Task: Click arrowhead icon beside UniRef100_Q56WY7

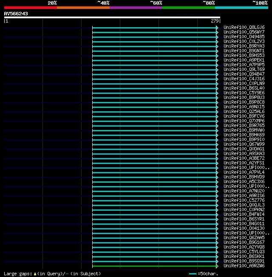Action: click(x=217, y=33)
